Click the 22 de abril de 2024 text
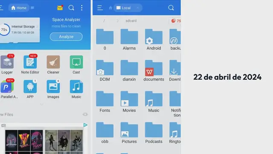Image resolution: width=273 pixels, height=154 pixels. [227, 77]
